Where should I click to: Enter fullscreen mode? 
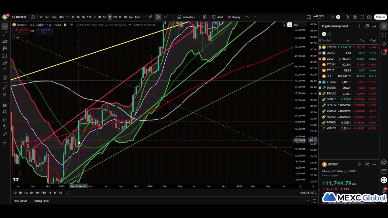pyautogui.click(x=362, y=17)
